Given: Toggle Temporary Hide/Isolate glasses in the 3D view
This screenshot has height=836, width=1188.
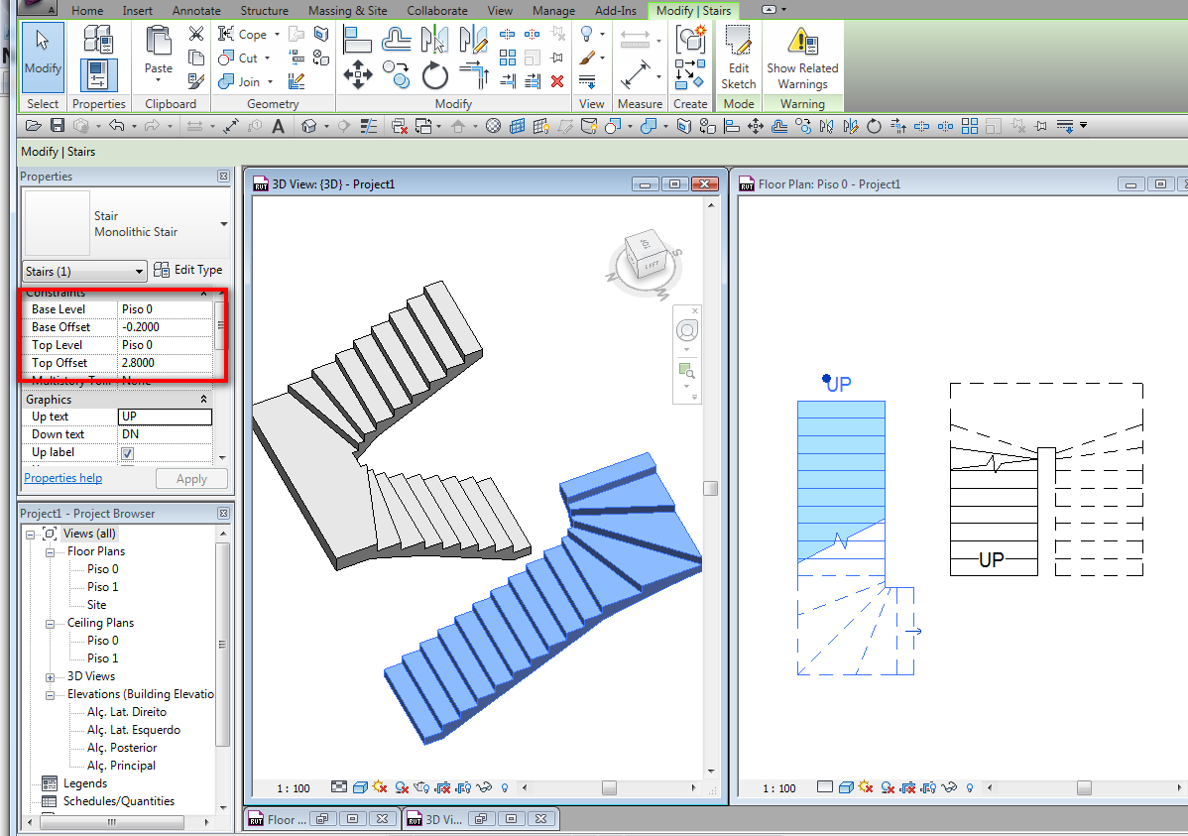Looking at the screenshot, I should 483,787.
